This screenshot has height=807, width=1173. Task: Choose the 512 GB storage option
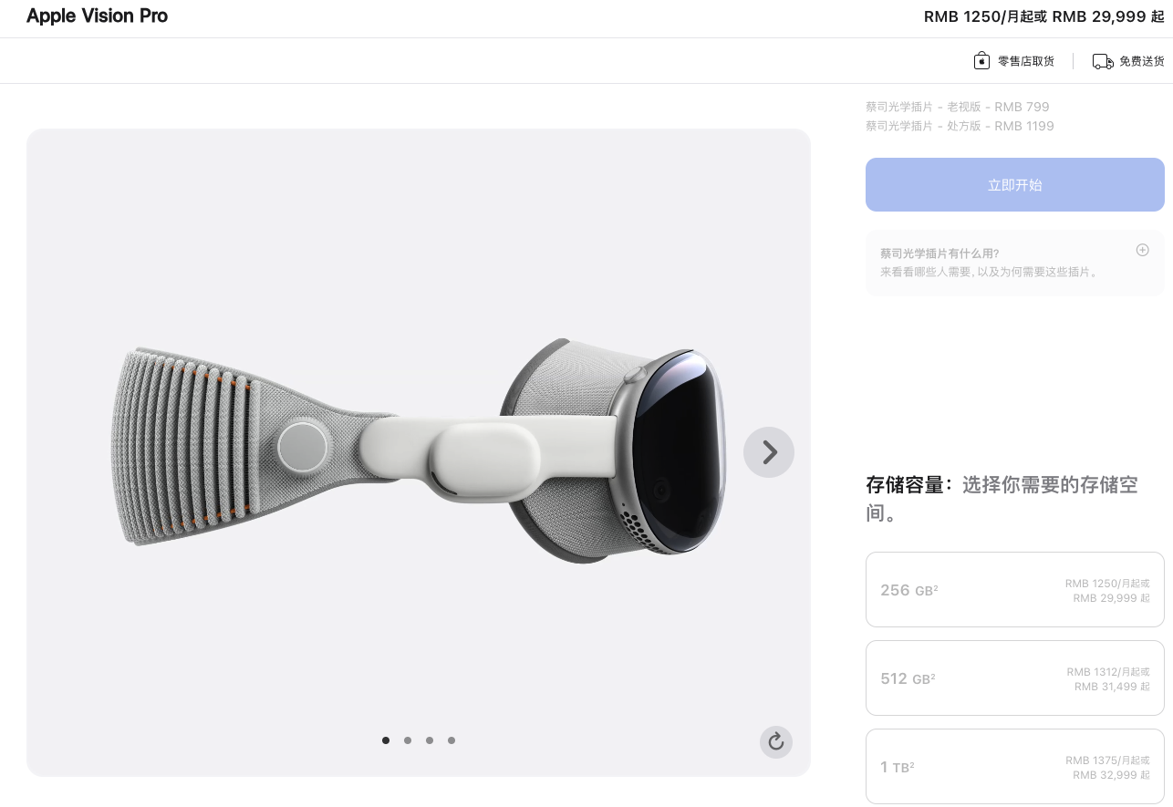click(1014, 678)
